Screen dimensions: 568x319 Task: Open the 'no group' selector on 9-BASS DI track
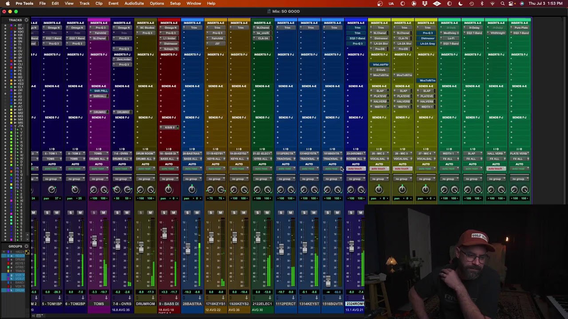(x=169, y=179)
